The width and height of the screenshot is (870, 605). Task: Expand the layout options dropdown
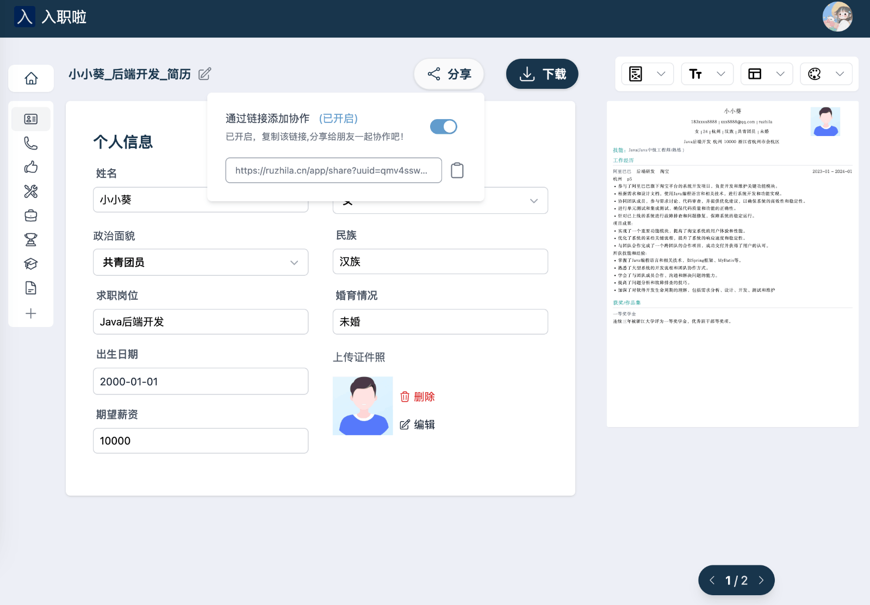[766, 73]
